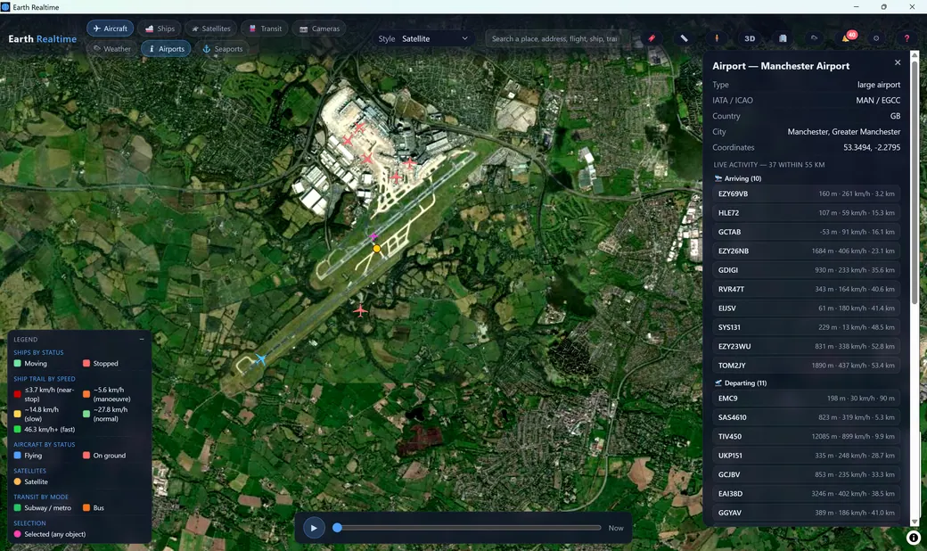Screen dimensions: 927x551
Task: Select departing flight EMC9
Action: pyautogui.click(x=807, y=399)
